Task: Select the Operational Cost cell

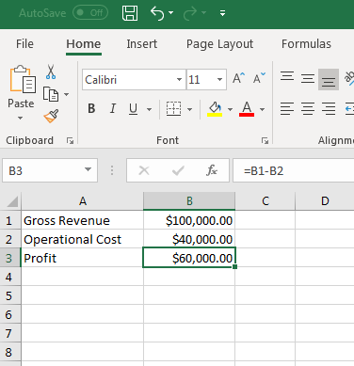Action: tap(83, 239)
